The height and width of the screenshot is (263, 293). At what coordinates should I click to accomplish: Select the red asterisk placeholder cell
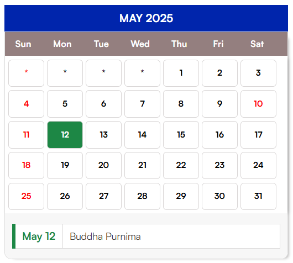pyautogui.click(x=26, y=73)
